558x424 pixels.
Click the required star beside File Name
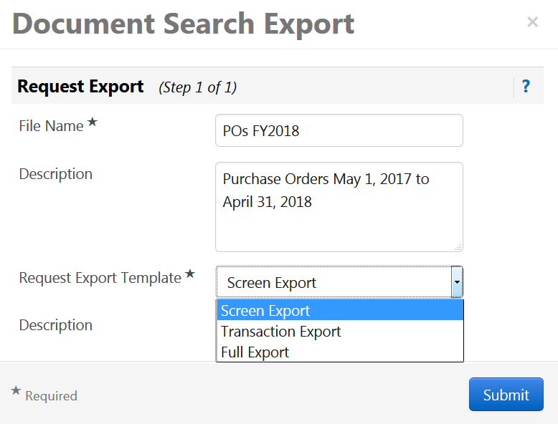click(93, 122)
